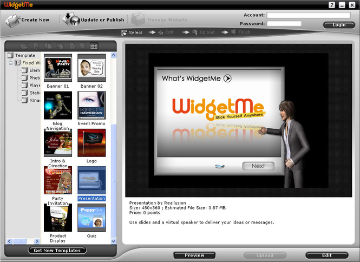Click the WidgetMe logo in title bar
The height and width of the screenshot is (262, 360).
(18, 5)
